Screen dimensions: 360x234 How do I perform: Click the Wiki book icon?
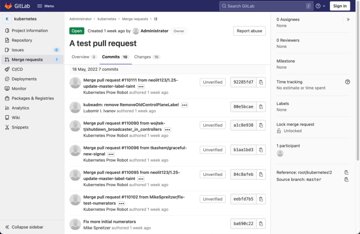[x=7, y=118]
